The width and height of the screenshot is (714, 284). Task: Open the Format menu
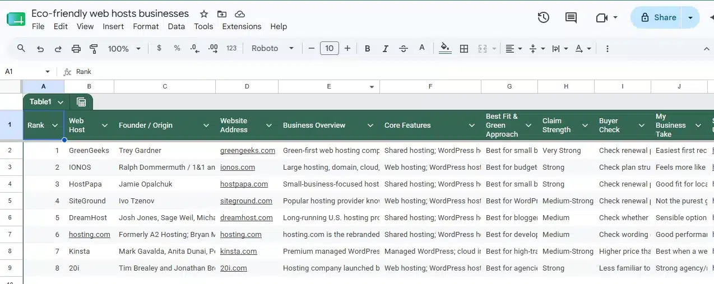[x=146, y=26]
